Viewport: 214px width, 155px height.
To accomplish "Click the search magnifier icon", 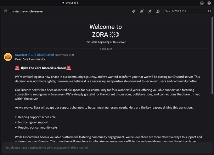I will pos(210,11).
